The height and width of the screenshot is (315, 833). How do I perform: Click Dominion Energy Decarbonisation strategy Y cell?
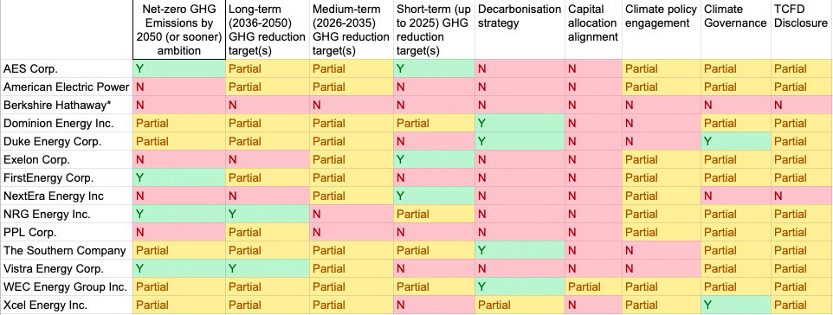coord(520,123)
